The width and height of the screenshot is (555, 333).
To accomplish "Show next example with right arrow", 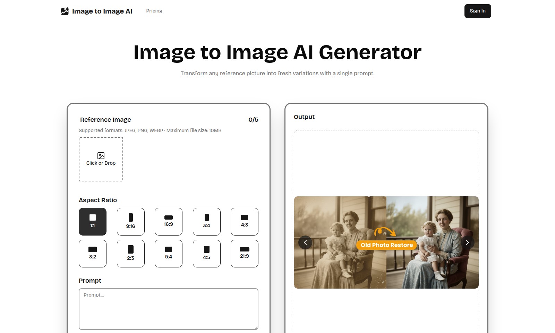I will (x=468, y=242).
